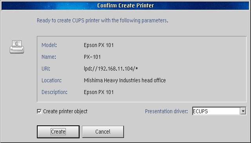Click the Create button
This screenshot has height=143, width=251.
click(58, 132)
